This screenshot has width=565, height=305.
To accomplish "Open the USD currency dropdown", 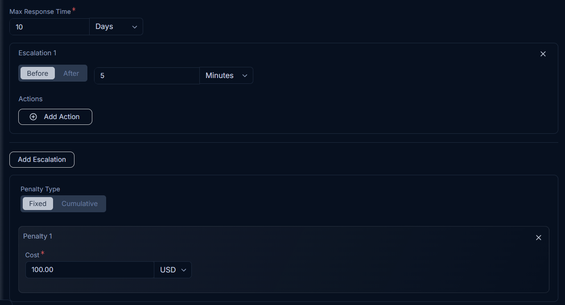I will pyautogui.click(x=173, y=270).
